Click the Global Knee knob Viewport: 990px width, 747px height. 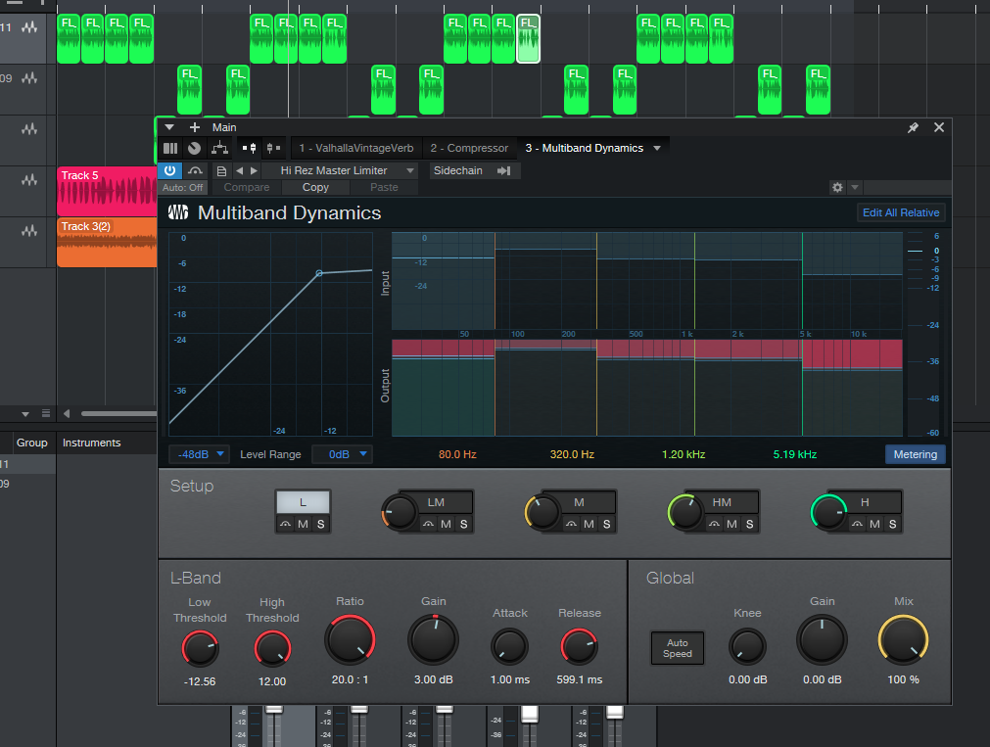(747, 646)
